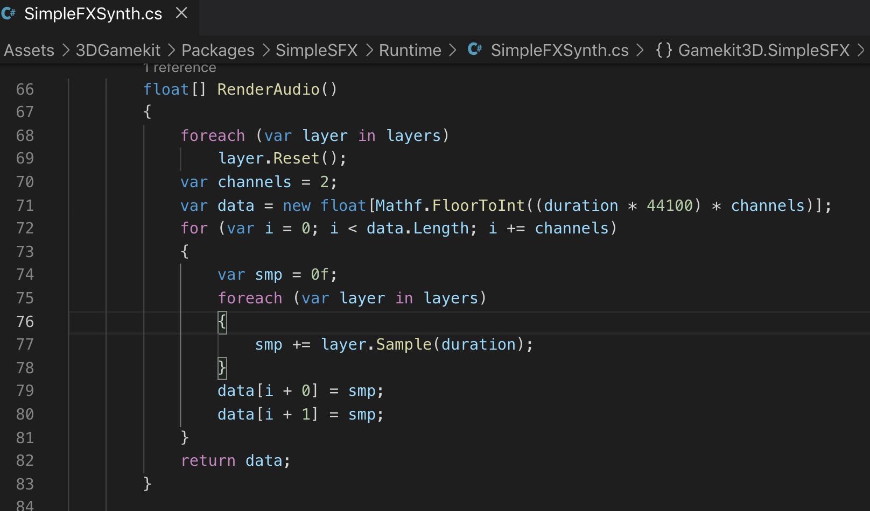The image size is (870, 511).
Task: Open the 3DGamekit breadcrumb
Action: [118, 50]
